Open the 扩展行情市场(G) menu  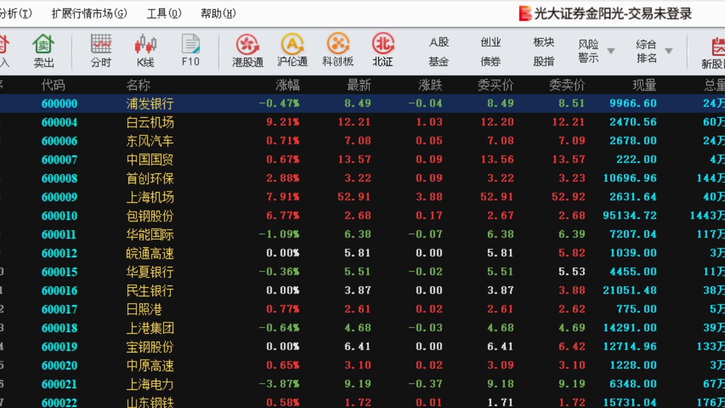pos(88,12)
